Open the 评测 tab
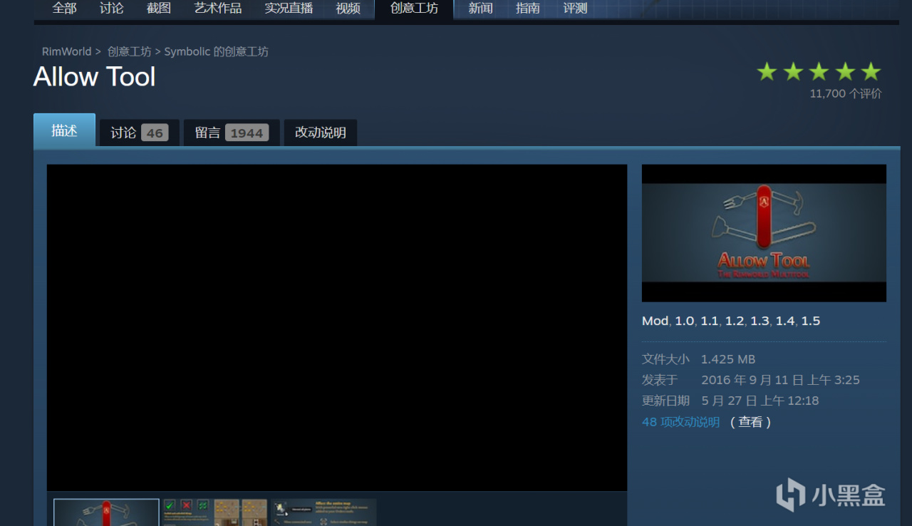This screenshot has width=912, height=526. pos(575,9)
